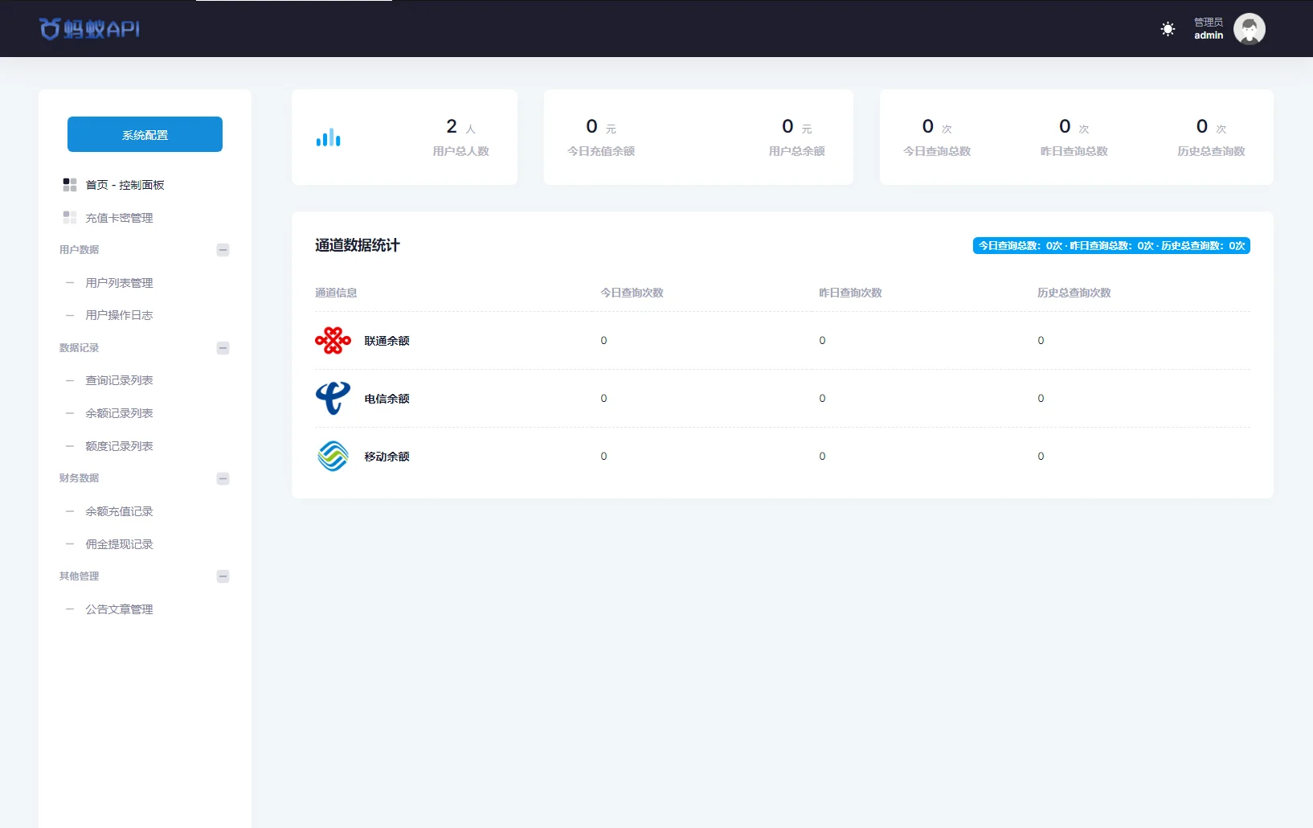Collapse the 其他管理 section
Screen dimensions: 1313x828
pyautogui.click(x=223, y=576)
